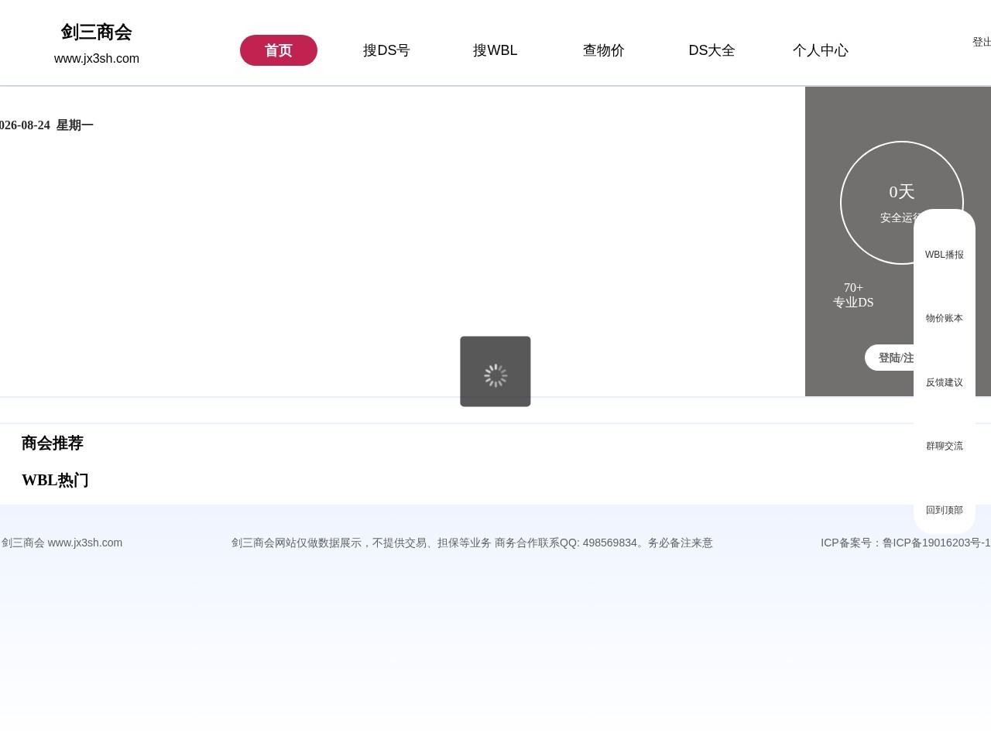991x743 pixels.
Task: Go to 个人中心
Action: (821, 50)
